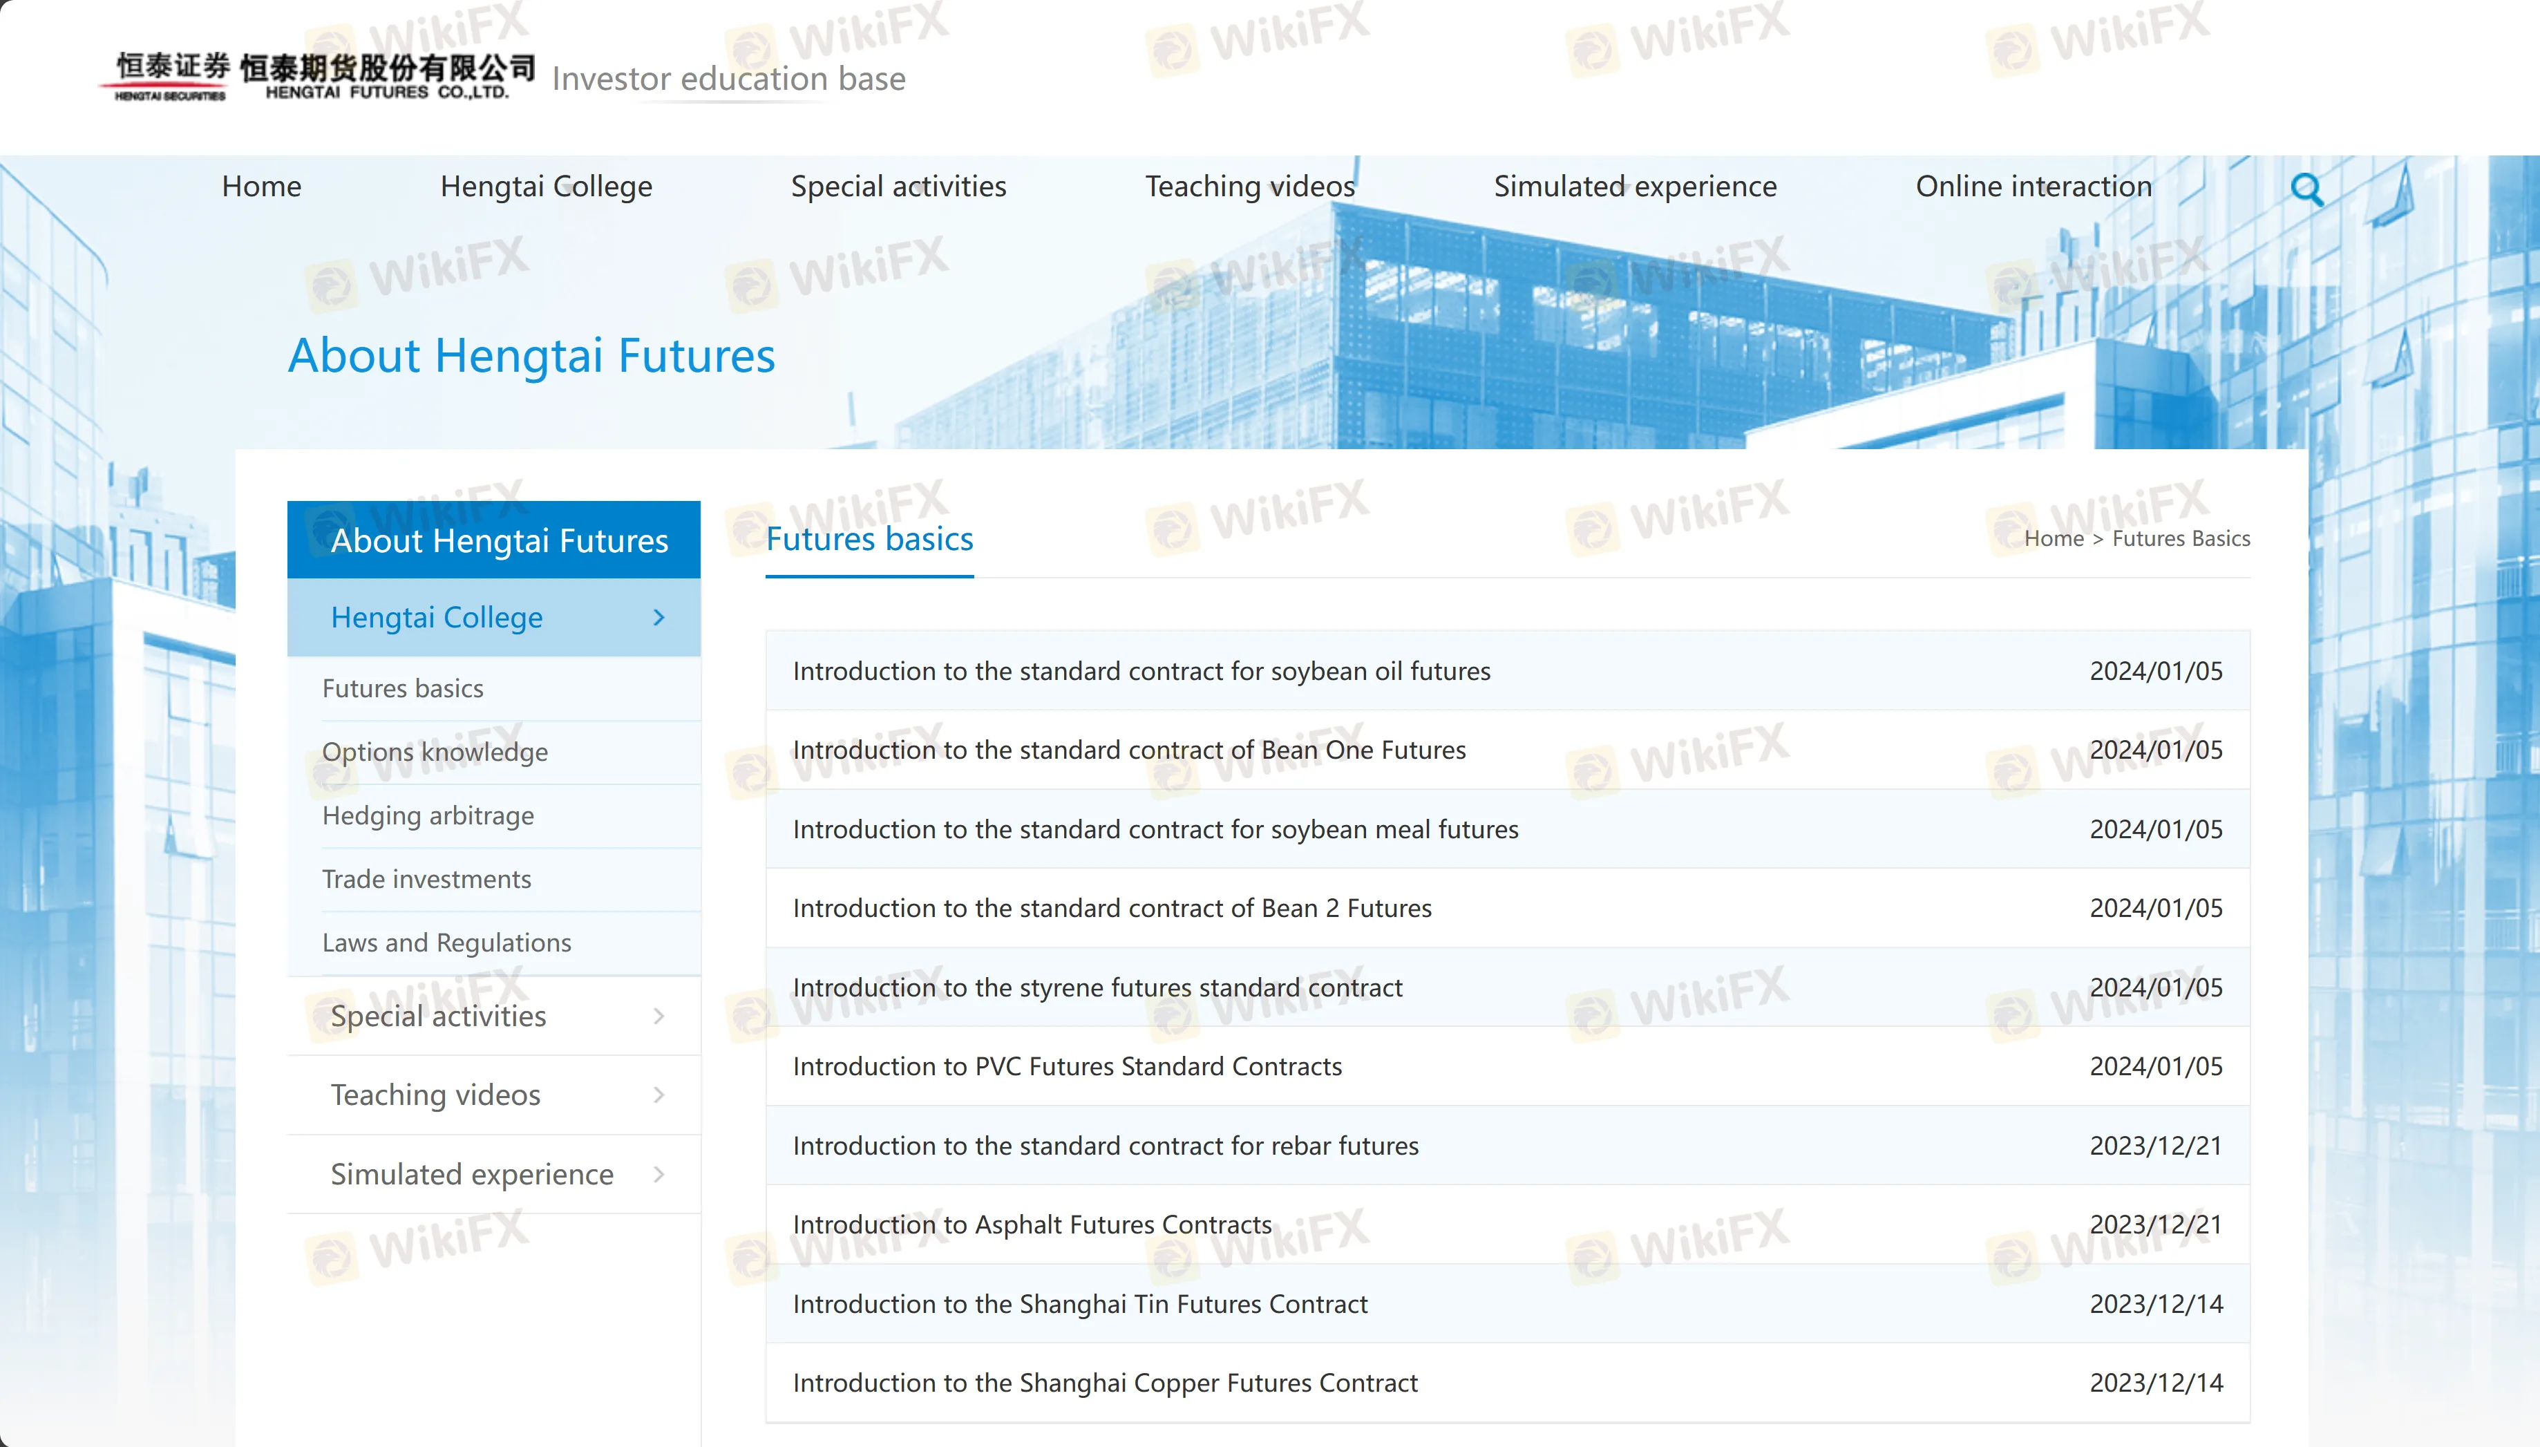Image resolution: width=2540 pixels, height=1447 pixels.
Task: Click 2023/12/21 date of rebar article
Action: 2155,1145
